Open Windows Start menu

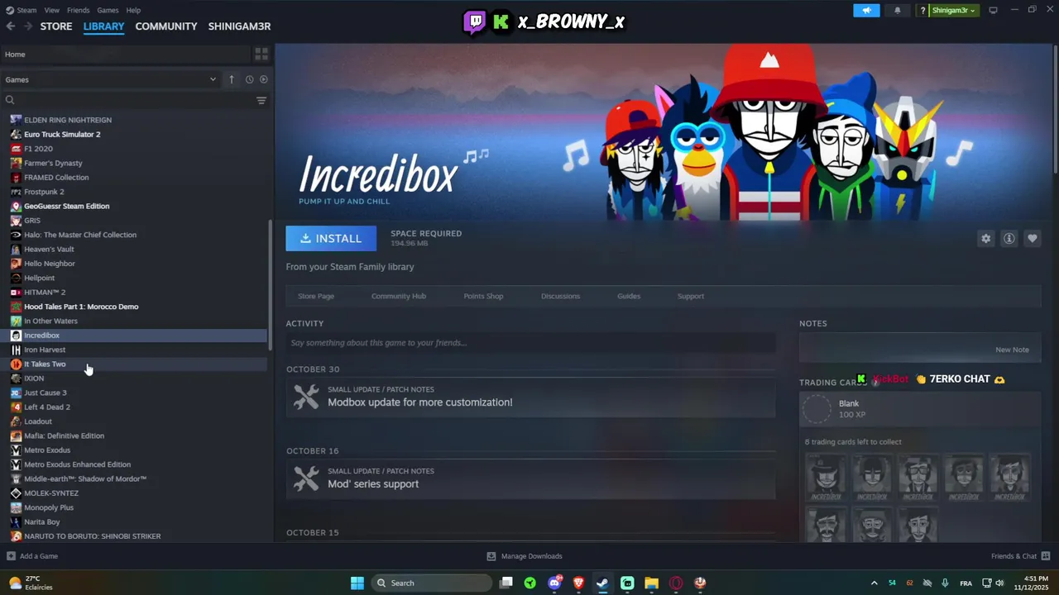[x=357, y=583]
